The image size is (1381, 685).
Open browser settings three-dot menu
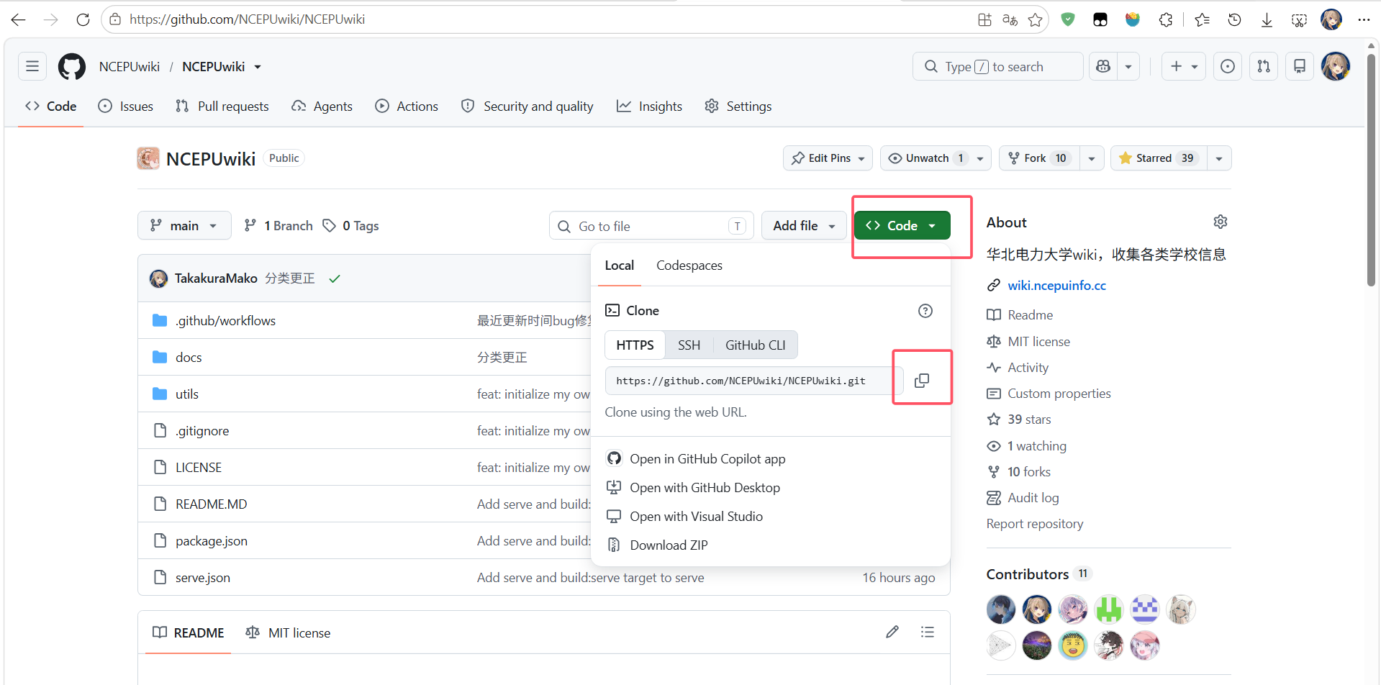click(1364, 19)
